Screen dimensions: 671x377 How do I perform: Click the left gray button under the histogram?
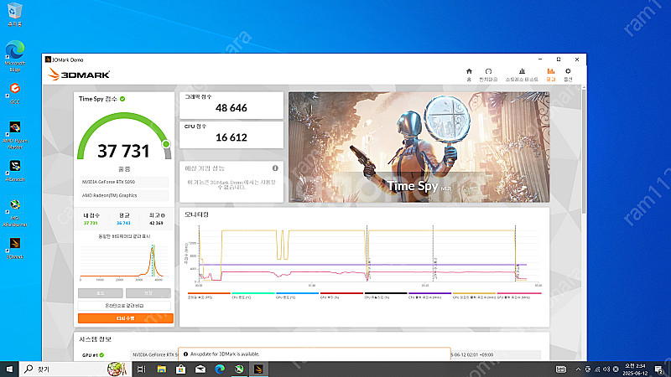tap(100, 293)
